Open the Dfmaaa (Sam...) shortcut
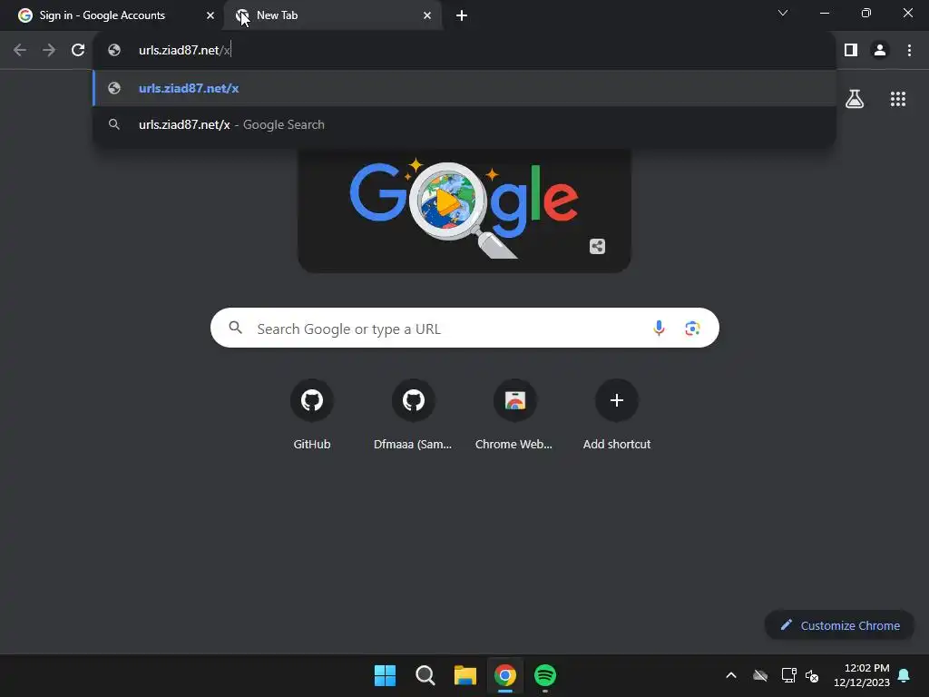Screen dimensions: 929x697 click(x=413, y=415)
